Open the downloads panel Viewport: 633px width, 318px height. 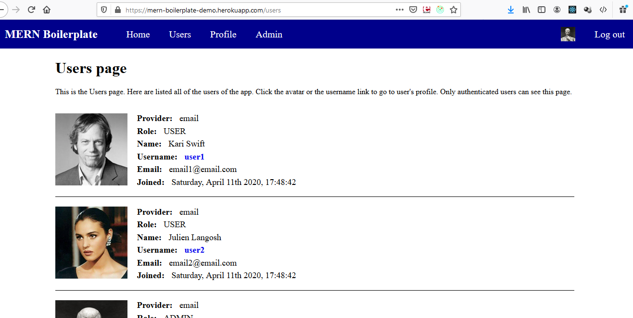(x=511, y=10)
